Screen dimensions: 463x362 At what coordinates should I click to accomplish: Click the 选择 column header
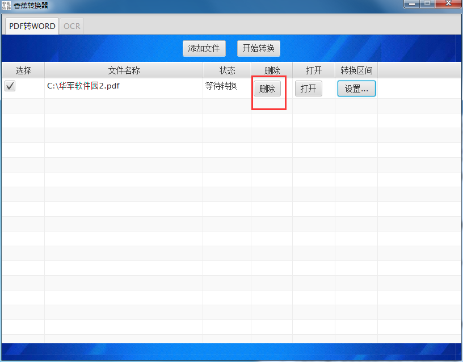(23, 70)
